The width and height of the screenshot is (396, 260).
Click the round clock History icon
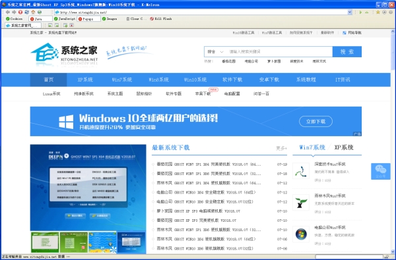384,12
